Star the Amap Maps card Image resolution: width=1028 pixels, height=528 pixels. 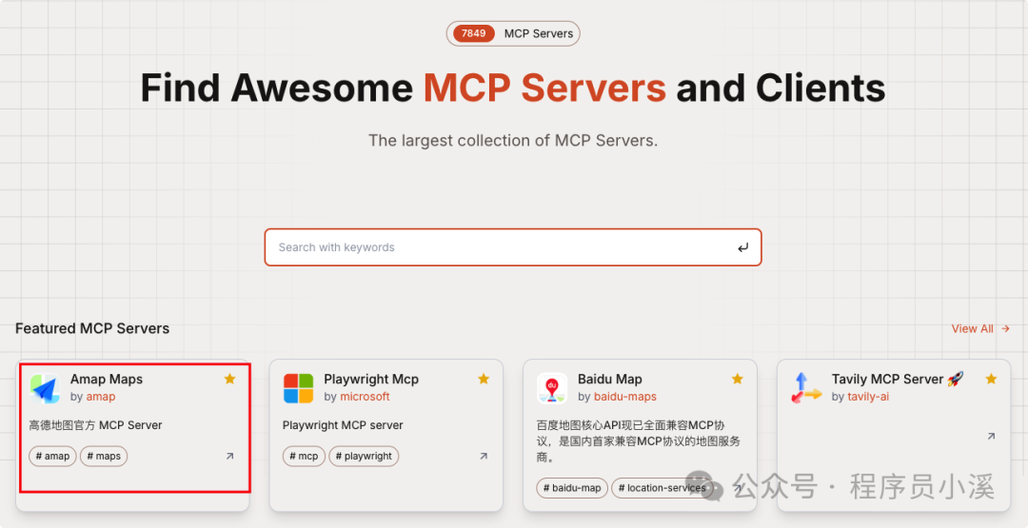[229, 379]
